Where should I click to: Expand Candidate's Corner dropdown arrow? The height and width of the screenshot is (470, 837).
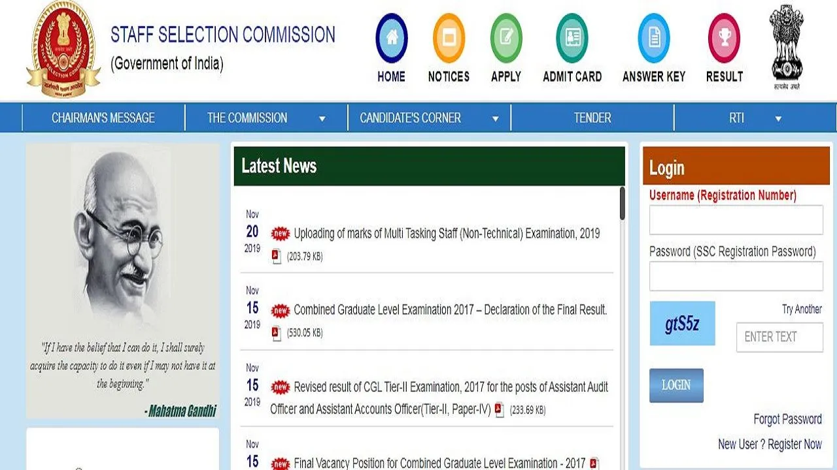495,119
